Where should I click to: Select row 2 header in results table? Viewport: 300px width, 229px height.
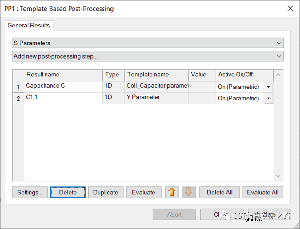pos(18,99)
